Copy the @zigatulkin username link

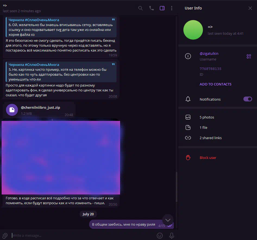tap(209, 53)
